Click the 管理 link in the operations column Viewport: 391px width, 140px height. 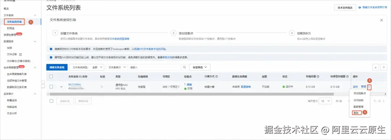click(x=363, y=87)
